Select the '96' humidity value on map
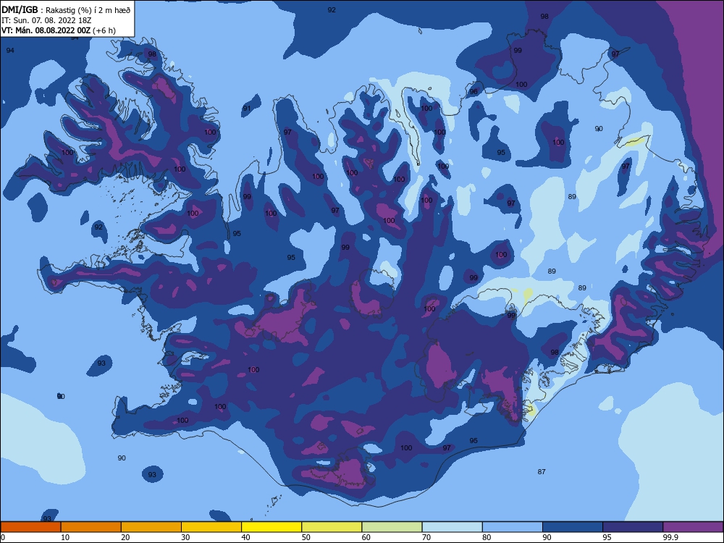 (473, 91)
